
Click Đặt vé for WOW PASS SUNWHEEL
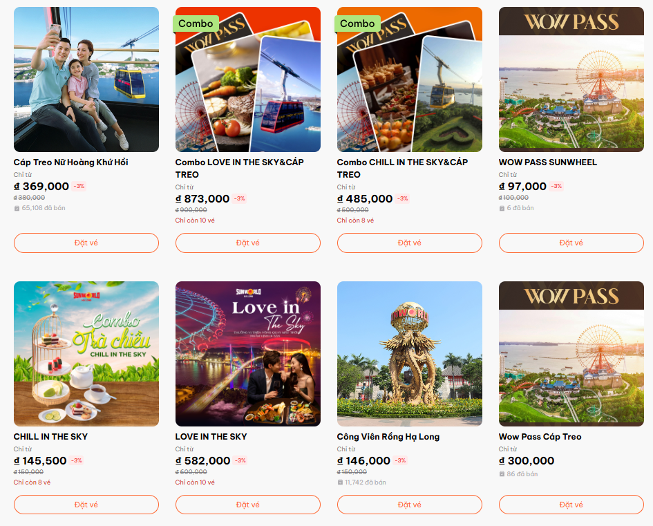coord(571,243)
